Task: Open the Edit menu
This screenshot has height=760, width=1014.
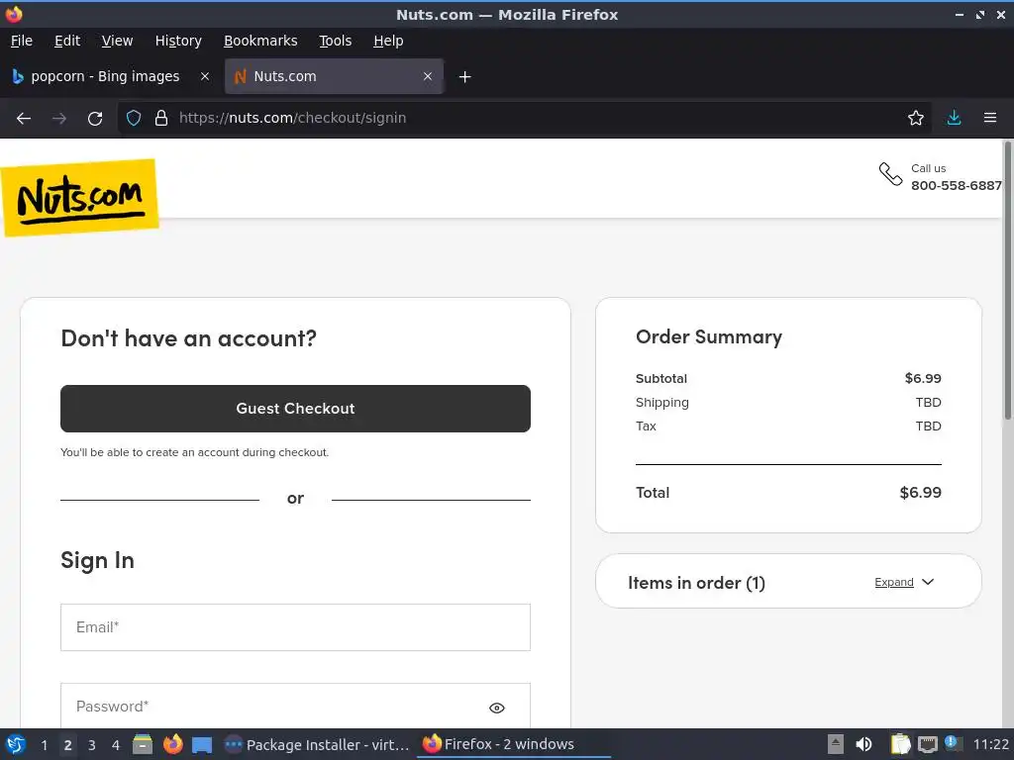Action: (67, 41)
